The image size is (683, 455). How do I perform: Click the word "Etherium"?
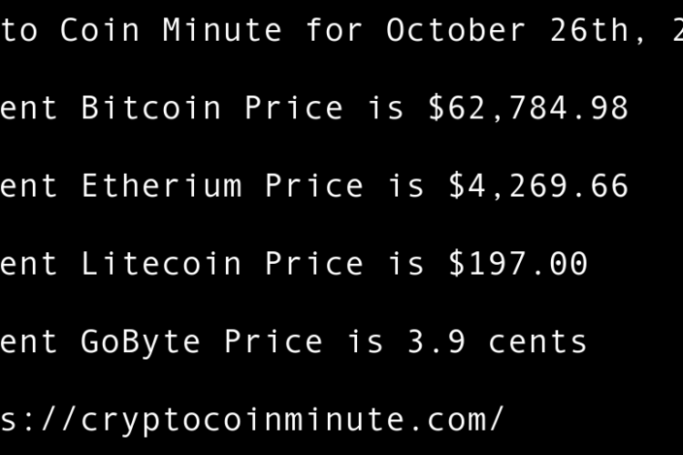tap(161, 187)
